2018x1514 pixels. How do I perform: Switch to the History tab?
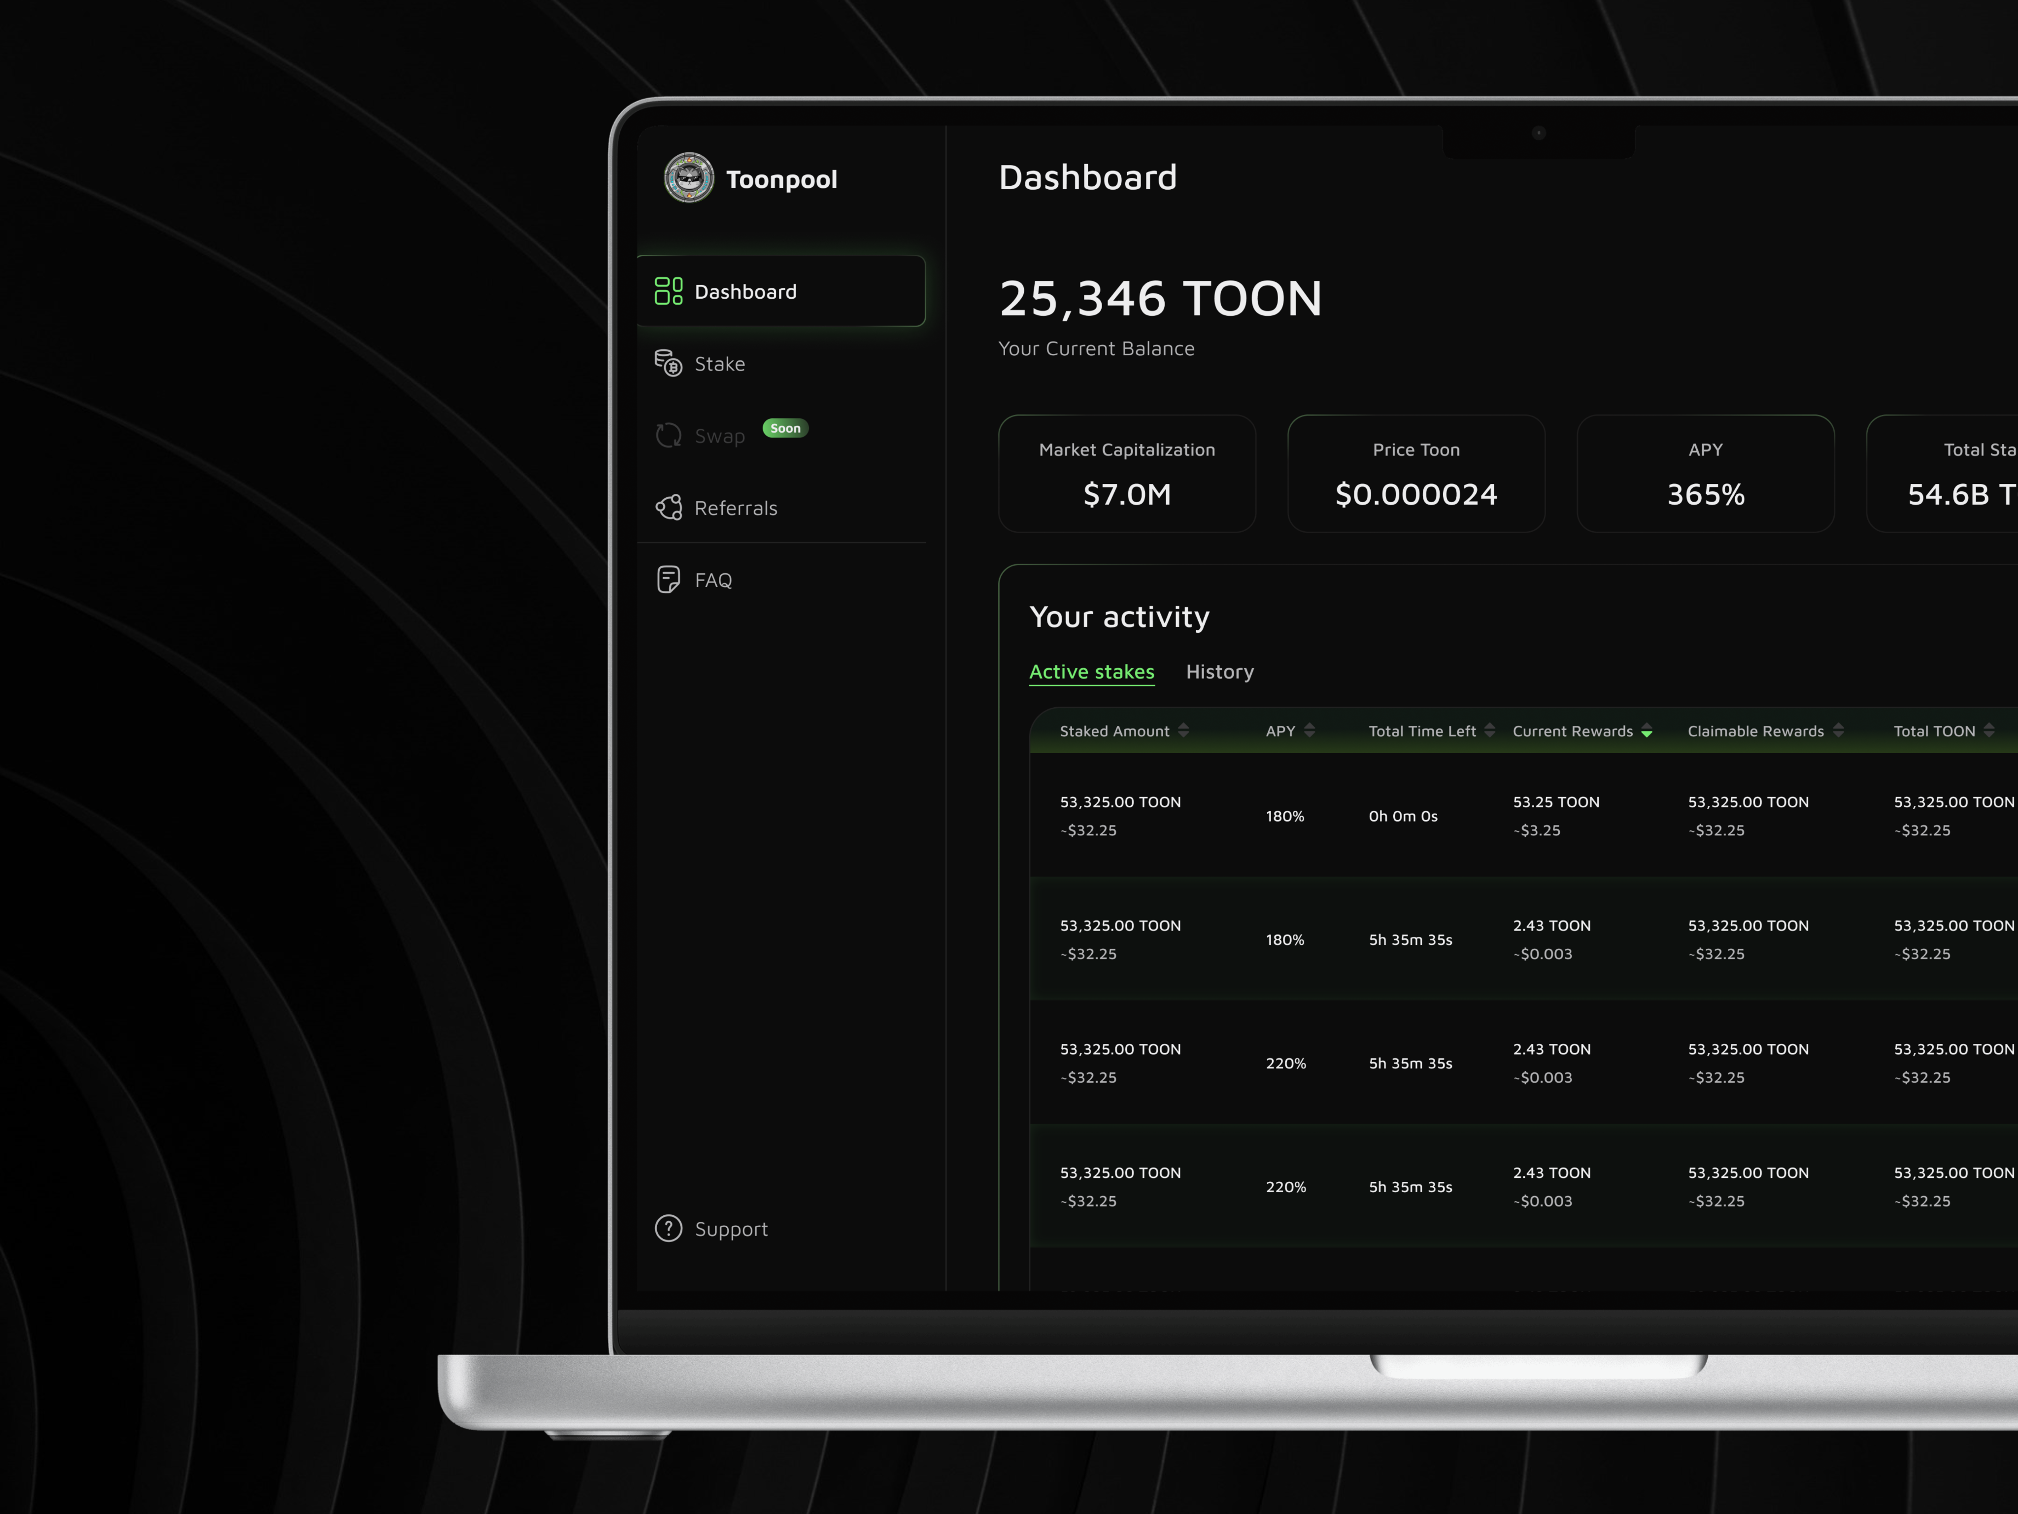click(1220, 672)
